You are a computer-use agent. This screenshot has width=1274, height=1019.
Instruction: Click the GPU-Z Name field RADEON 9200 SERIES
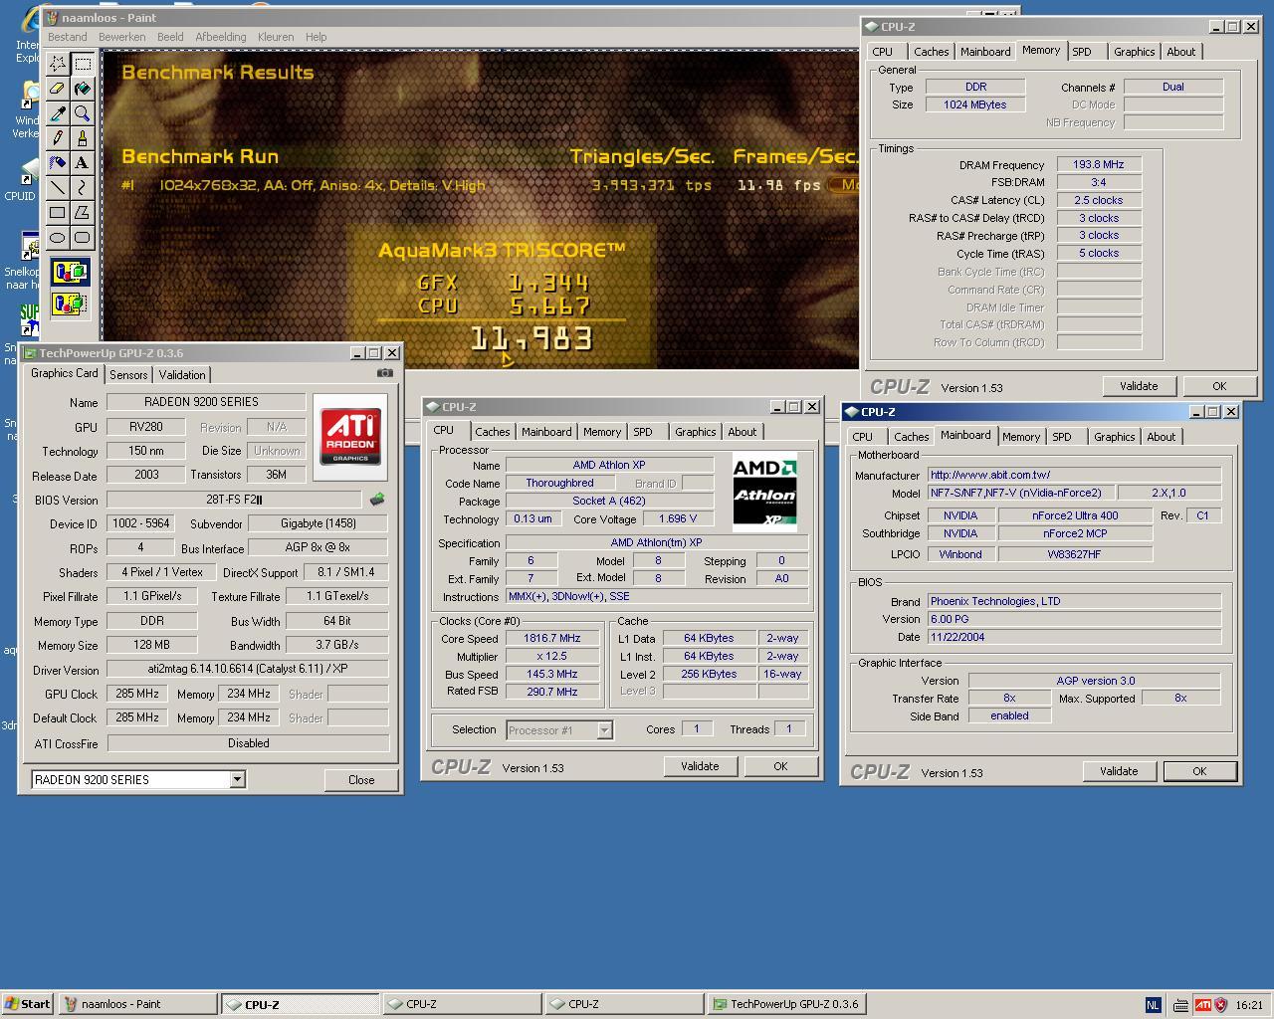tap(206, 402)
